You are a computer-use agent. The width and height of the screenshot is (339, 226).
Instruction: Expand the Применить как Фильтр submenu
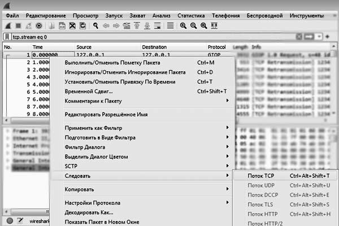click(143, 128)
